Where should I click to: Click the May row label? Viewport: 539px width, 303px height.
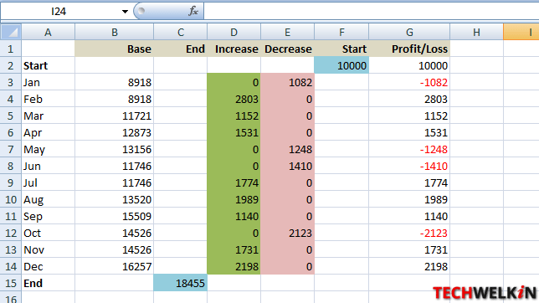coord(34,150)
